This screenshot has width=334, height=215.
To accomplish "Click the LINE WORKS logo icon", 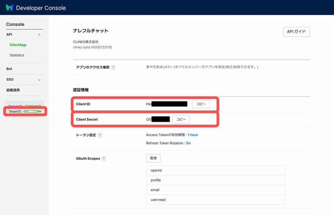I will click(x=10, y=8).
